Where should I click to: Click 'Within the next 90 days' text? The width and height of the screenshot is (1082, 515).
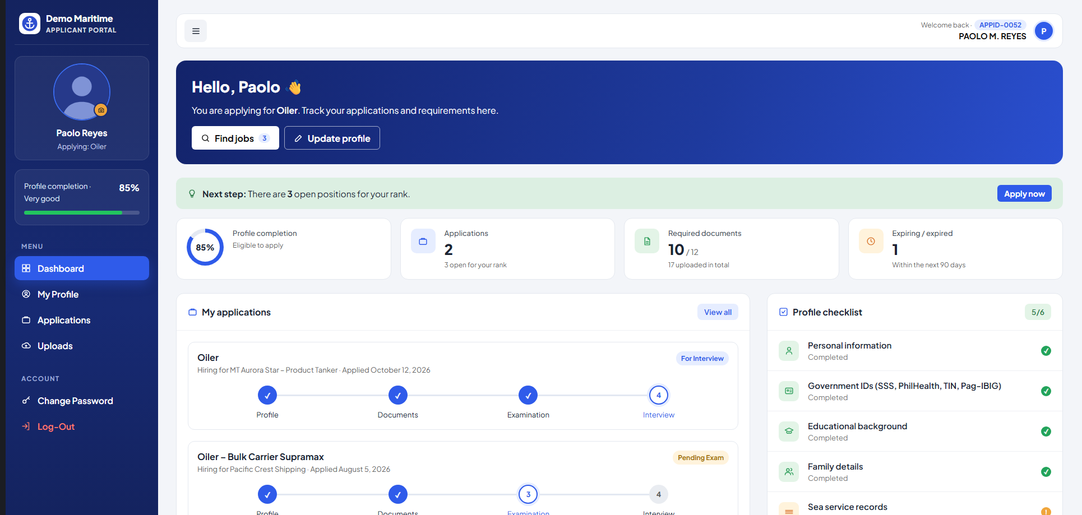point(928,265)
